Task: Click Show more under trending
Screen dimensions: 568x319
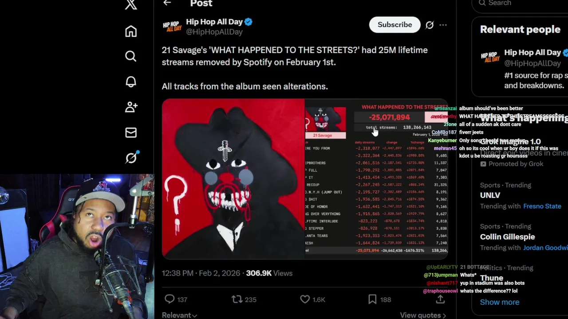Action: pos(499,302)
